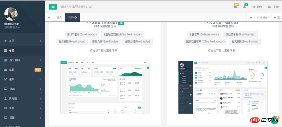Open the 页面 sidebar menu item
The width and height of the screenshot is (282, 127).
pos(22,89)
